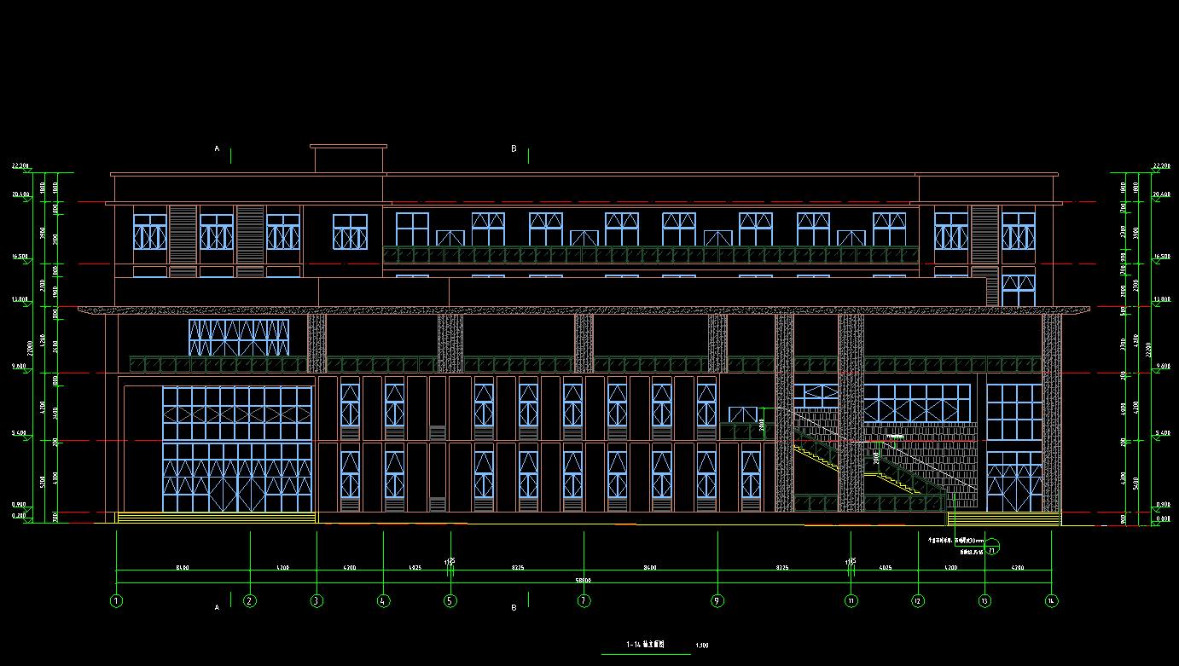The height and width of the screenshot is (666, 1179).
Task: Select grid axis bubble number 4
Action: [x=383, y=600]
